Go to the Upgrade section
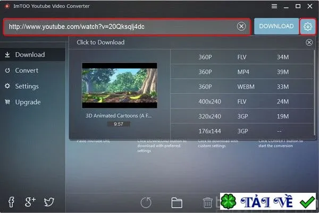The image size is (319, 213). pos(32,102)
